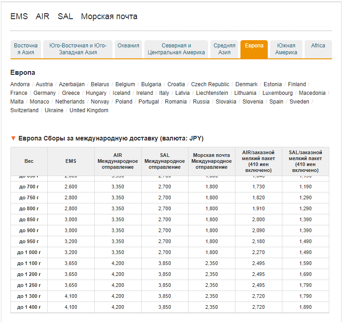The image size is (342, 322).
Task: Click Finland in the country list
Action: [297, 84]
